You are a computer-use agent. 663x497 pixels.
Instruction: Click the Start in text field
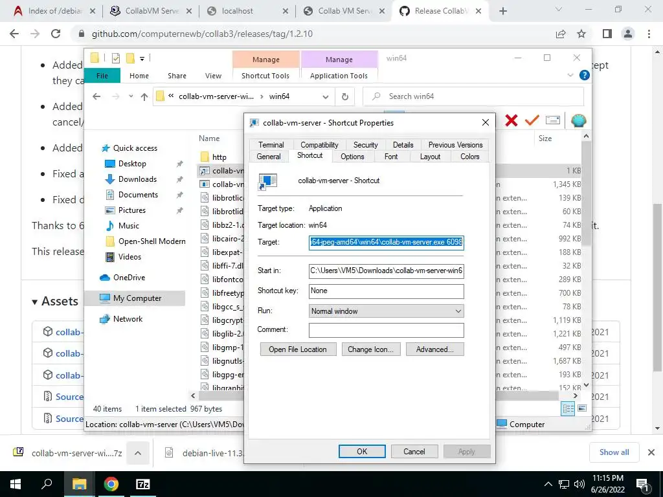click(x=386, y=271)
